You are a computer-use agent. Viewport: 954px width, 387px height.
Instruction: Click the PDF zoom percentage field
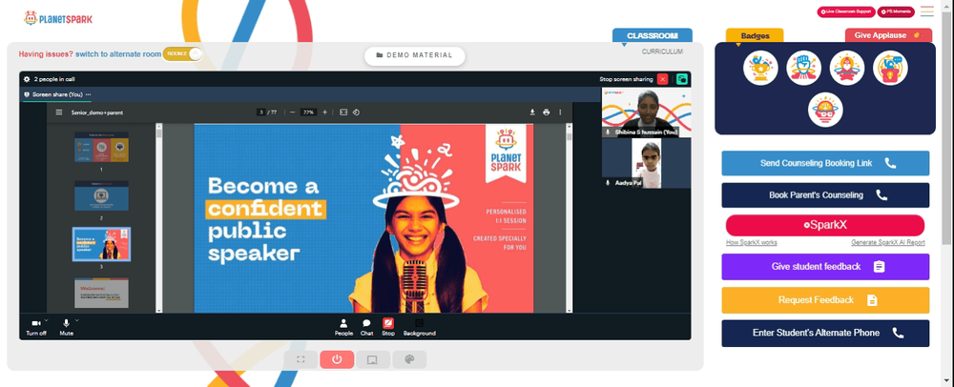click(308, 112)
